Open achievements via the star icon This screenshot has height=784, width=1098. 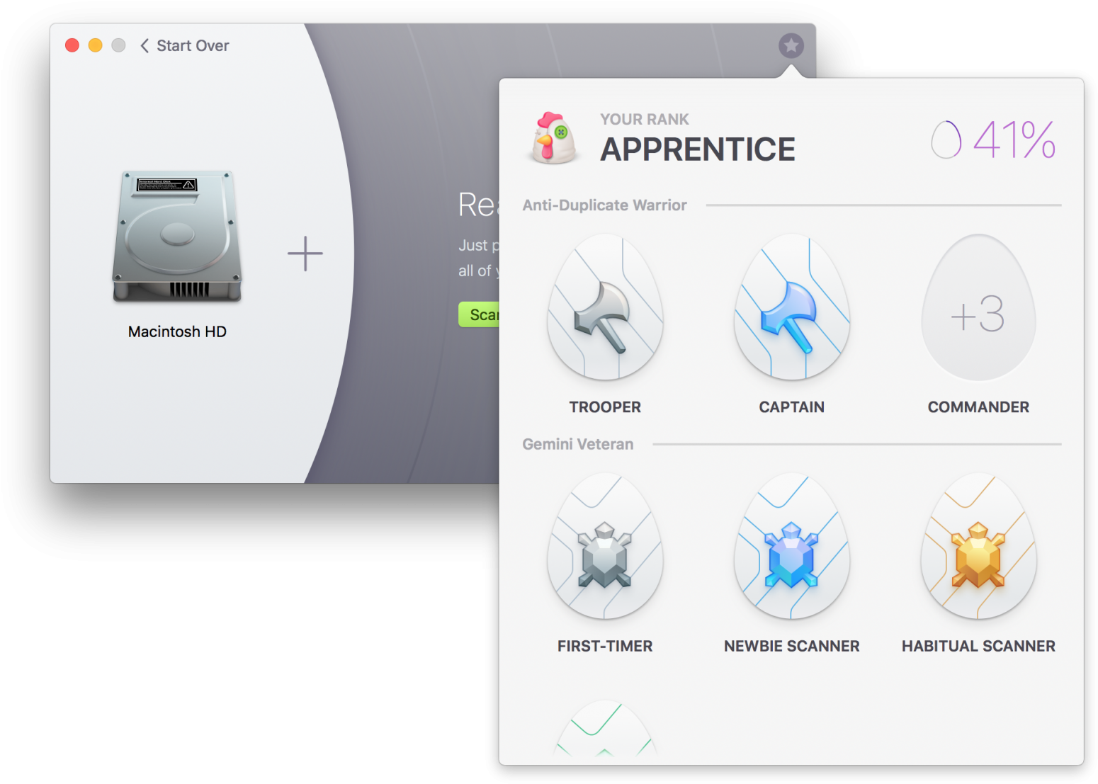(x=791, y=46)
